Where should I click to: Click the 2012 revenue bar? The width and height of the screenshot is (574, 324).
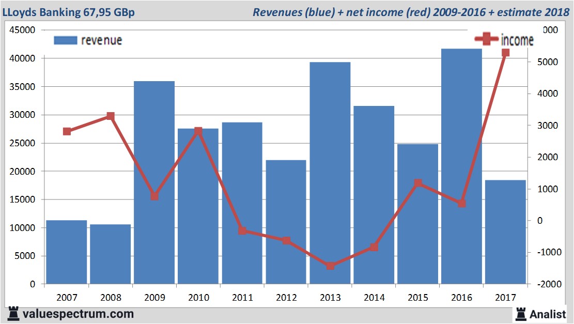pyautogui.click(x=286, y=222)
